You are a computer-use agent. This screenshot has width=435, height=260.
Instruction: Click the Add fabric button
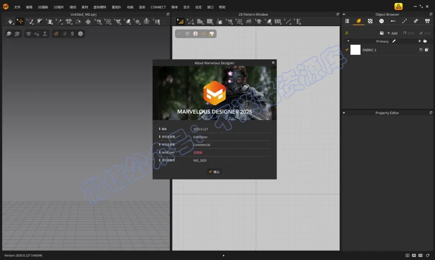coord(392,33)
